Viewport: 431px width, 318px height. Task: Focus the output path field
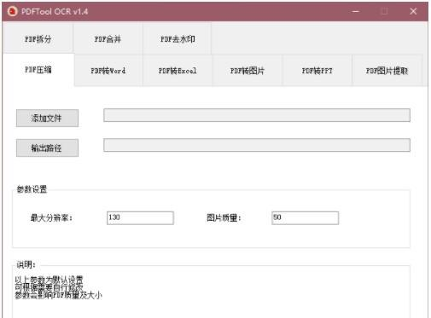[x=257, y=145]
